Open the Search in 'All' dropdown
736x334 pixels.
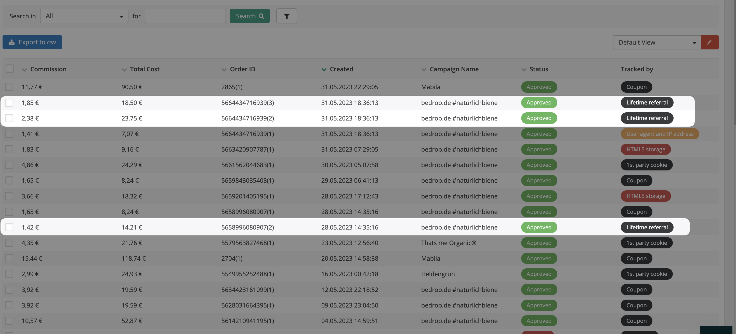pos(84,16)
